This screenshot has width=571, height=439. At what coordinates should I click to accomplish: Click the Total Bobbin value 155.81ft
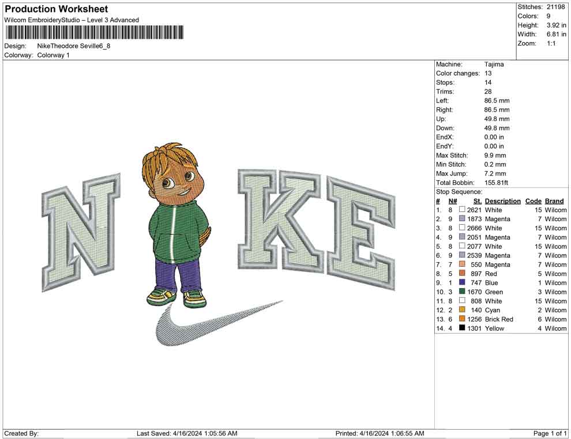pyautogui.click(x=496, y=183)
